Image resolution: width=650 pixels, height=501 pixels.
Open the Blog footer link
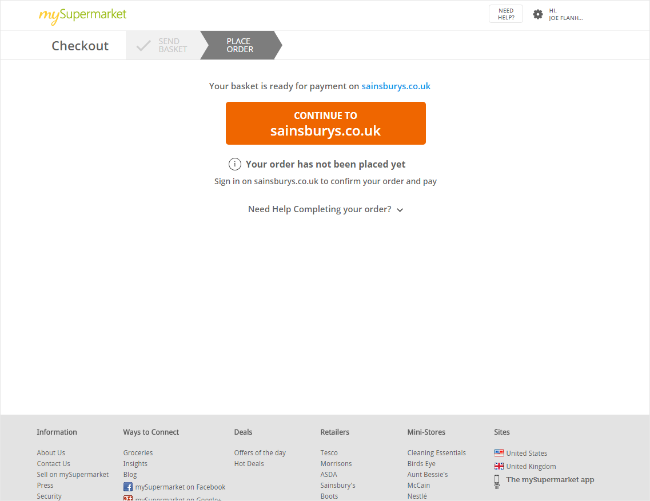130,475
